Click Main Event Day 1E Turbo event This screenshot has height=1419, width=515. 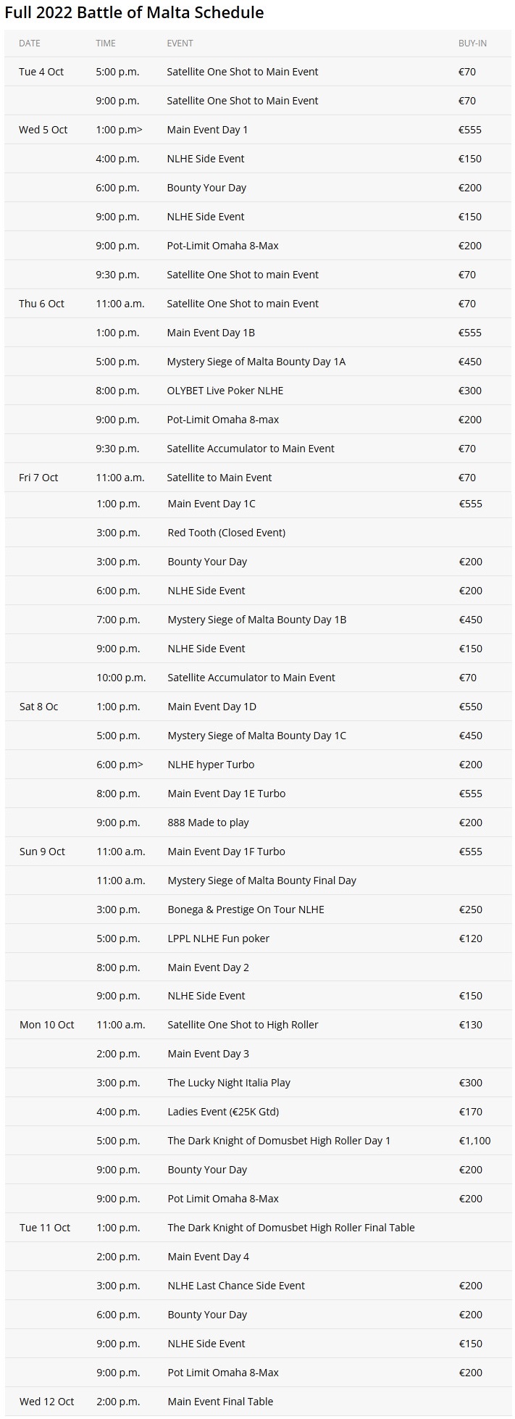click(227, 794)
